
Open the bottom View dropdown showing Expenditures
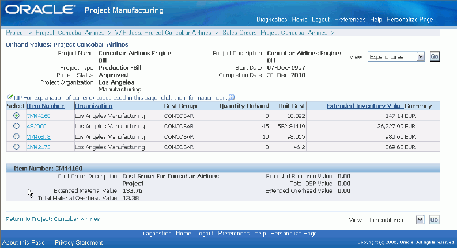click(x=396, y=220)
